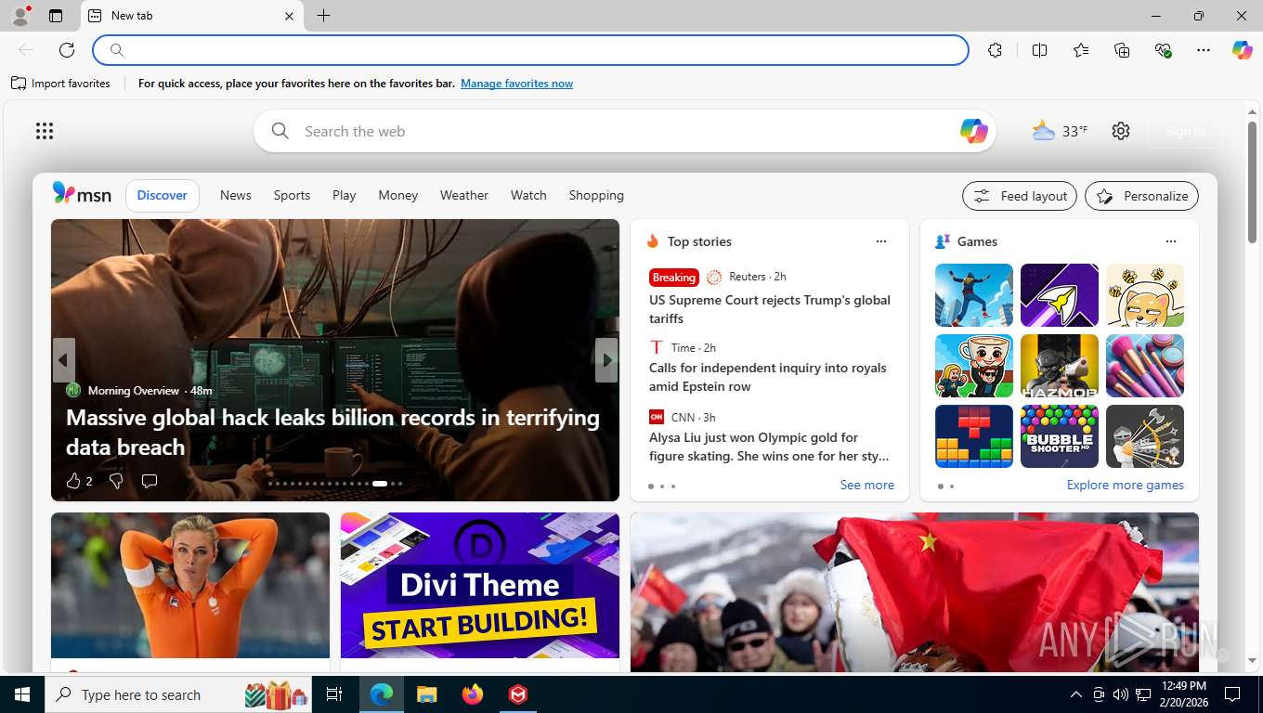Screen dimensions: 1263x713
Task: Open the Extensions puzzle icon
Action: click(x=996, y=50)
